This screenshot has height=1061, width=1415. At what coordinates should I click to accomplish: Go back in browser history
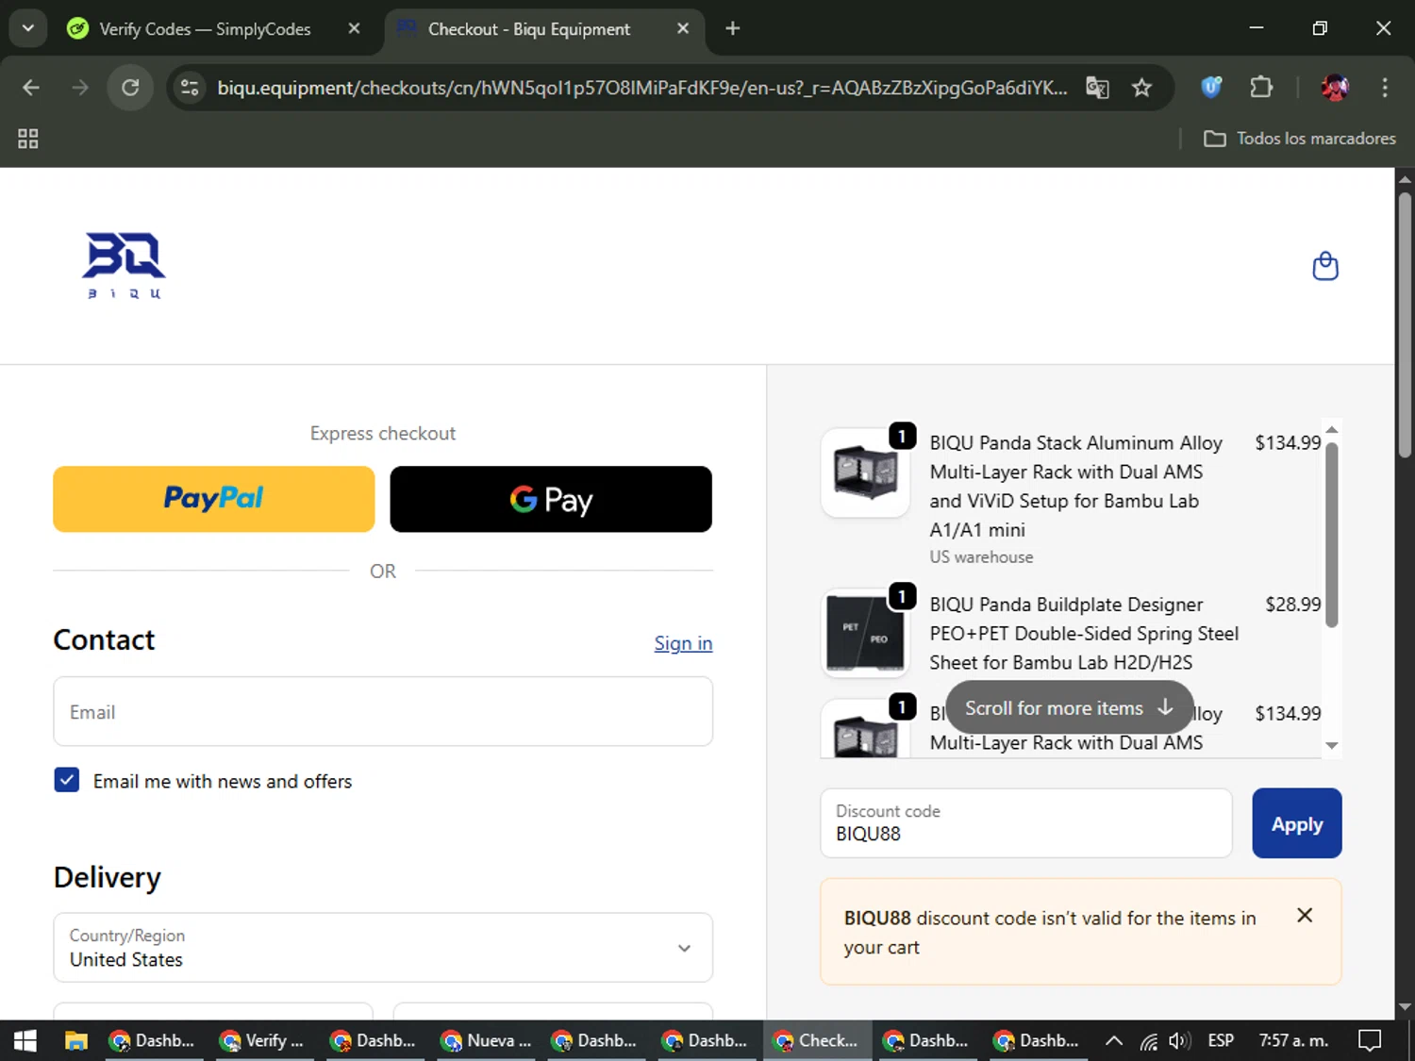click(31, 88)
